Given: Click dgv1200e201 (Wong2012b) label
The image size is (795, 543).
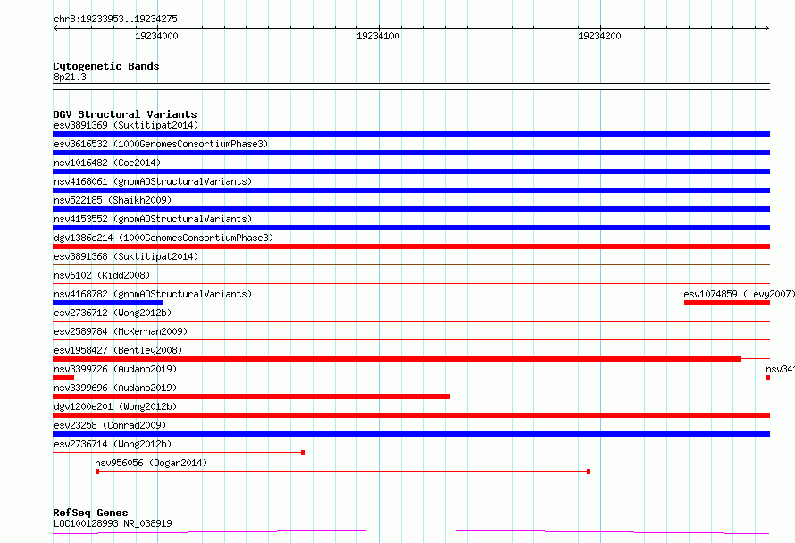Looking at the screenshot, I should point(115,406).
